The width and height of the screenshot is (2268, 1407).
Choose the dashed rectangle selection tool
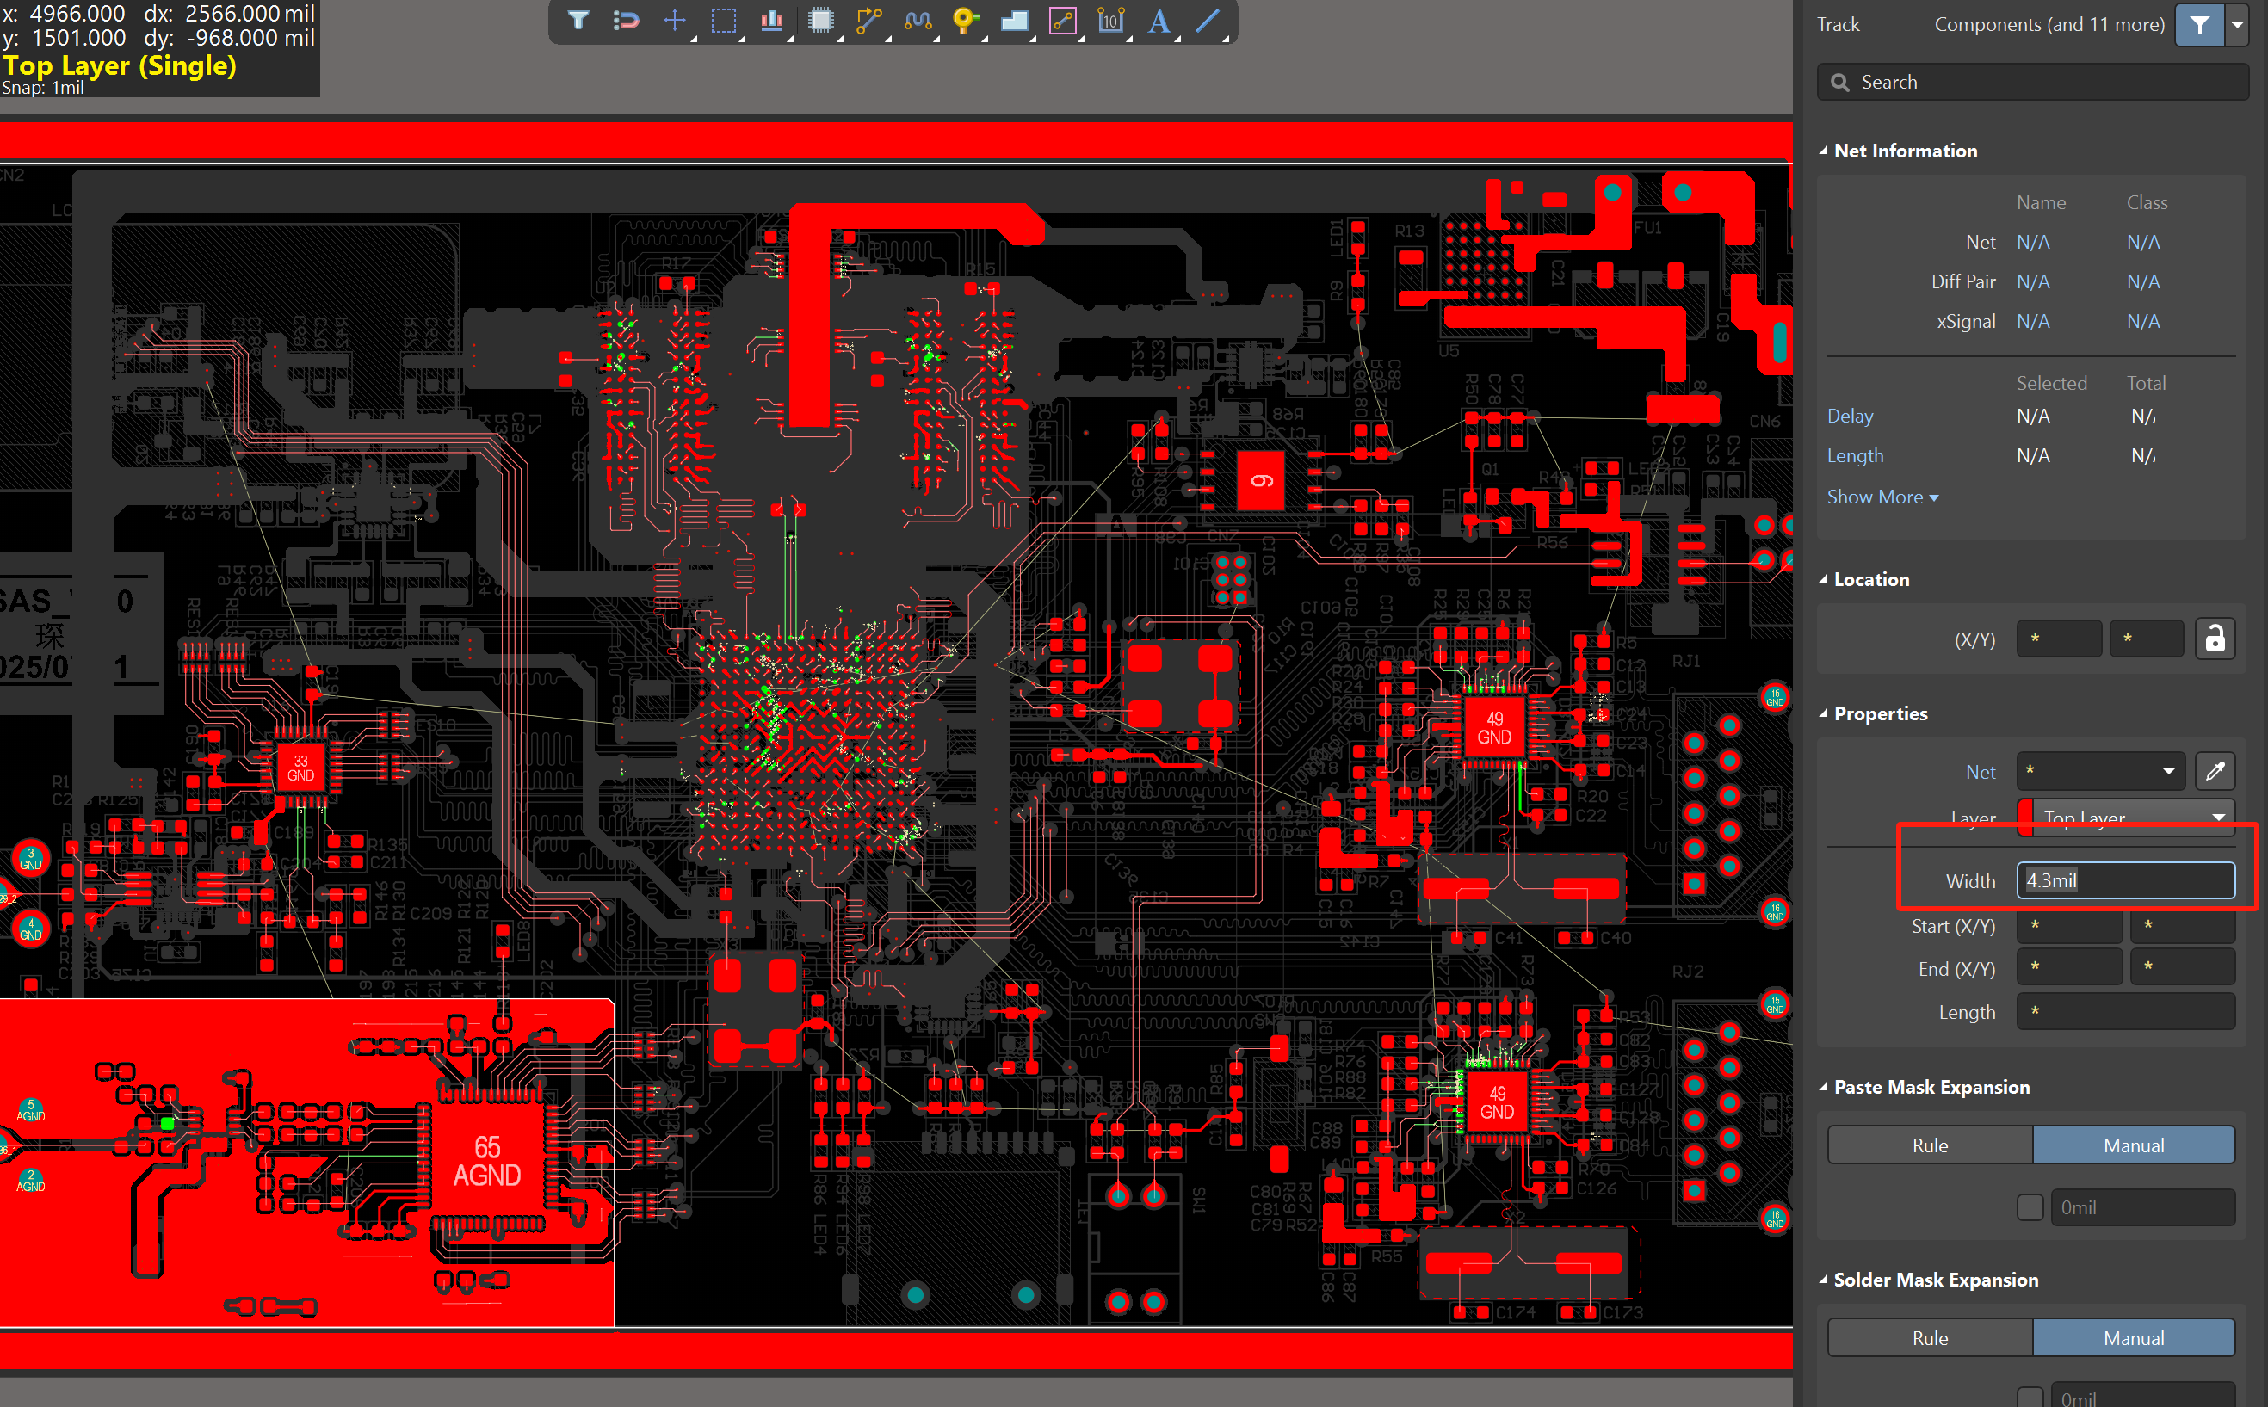click(x=723, y=21)
